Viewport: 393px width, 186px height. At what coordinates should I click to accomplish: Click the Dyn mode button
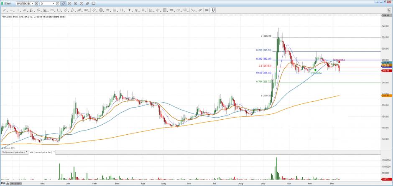[3, 183]
